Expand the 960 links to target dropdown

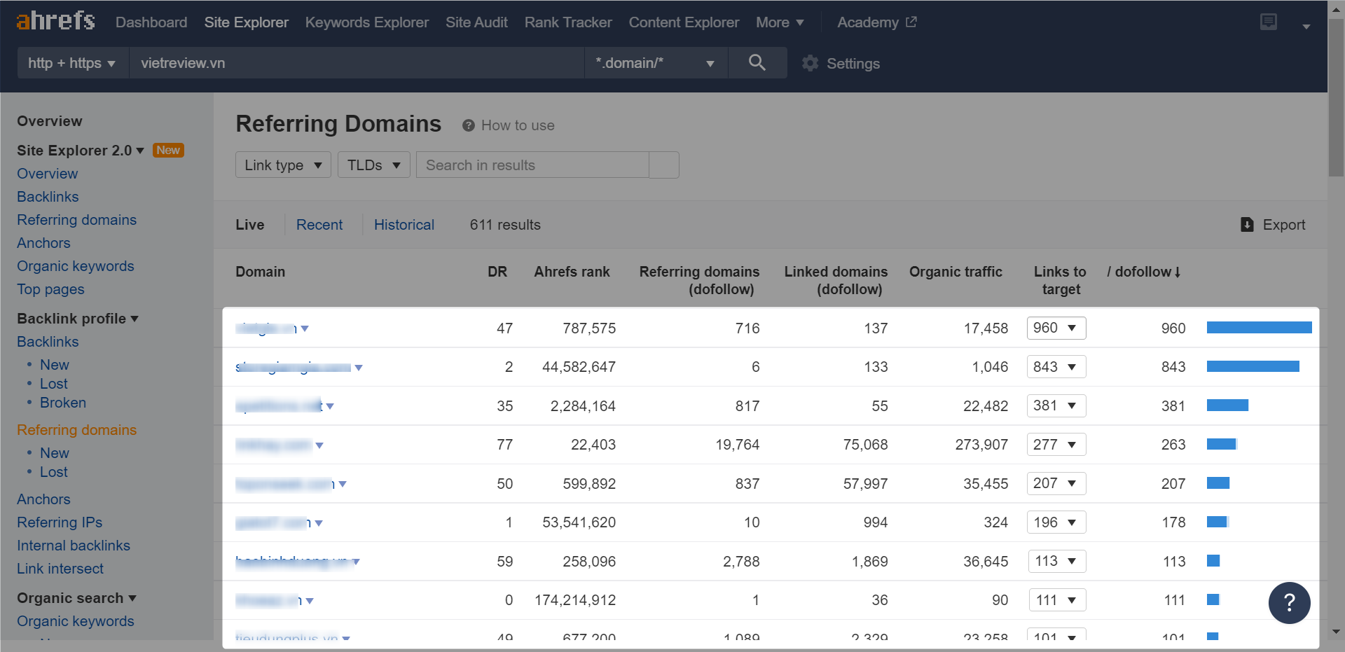[x=1056, y=328]
